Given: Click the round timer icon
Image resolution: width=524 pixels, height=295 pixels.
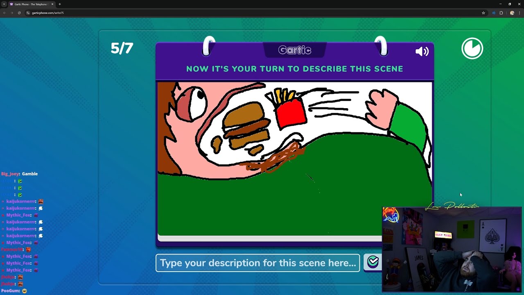Looking at the screenshot, I should click(x=472, y=48).
